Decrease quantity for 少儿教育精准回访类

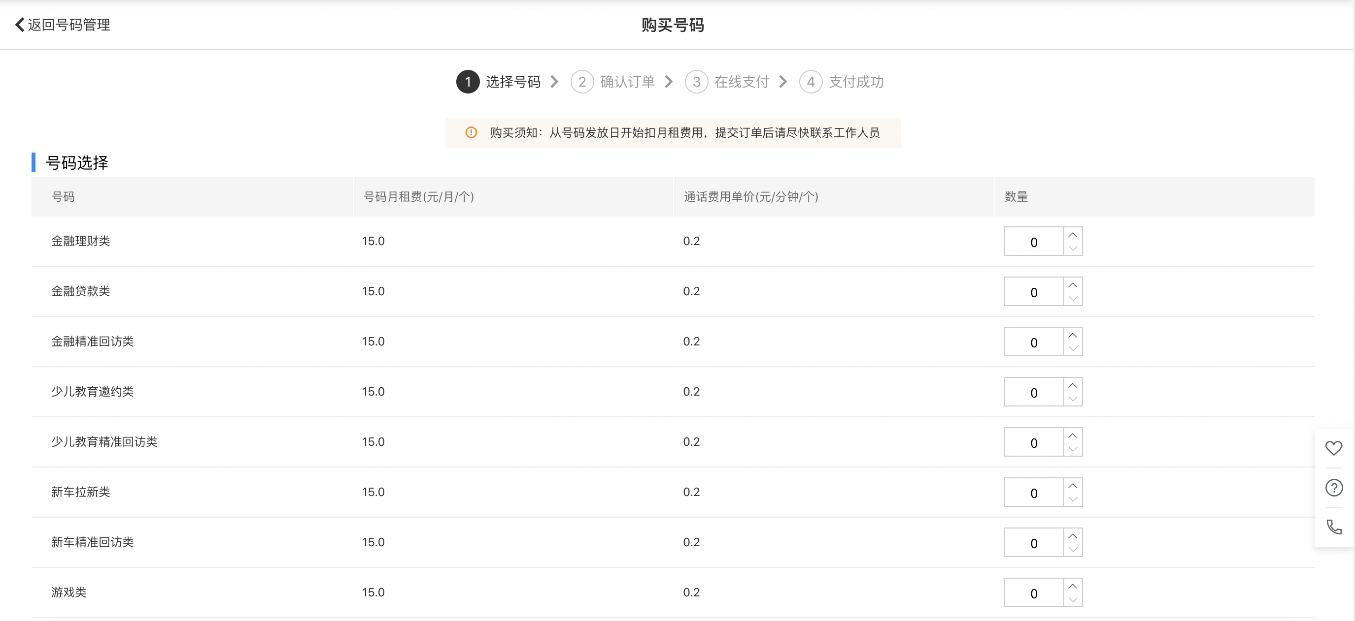click(x=1073, y=449)
